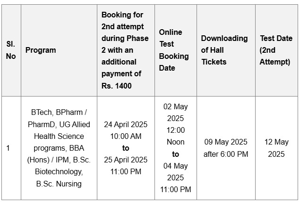
Task: Click the "02 May 2025" booking date
Action: click(176, 113)
